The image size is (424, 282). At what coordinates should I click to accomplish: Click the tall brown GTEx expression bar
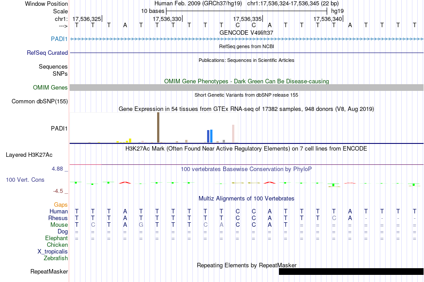[x=158, y=127]
